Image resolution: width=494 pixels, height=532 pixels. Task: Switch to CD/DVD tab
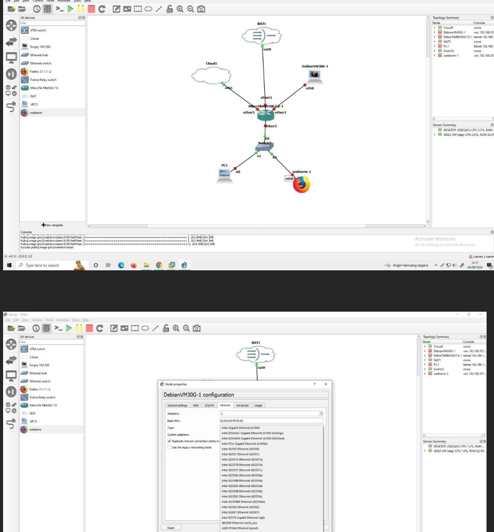coord(209,405)
